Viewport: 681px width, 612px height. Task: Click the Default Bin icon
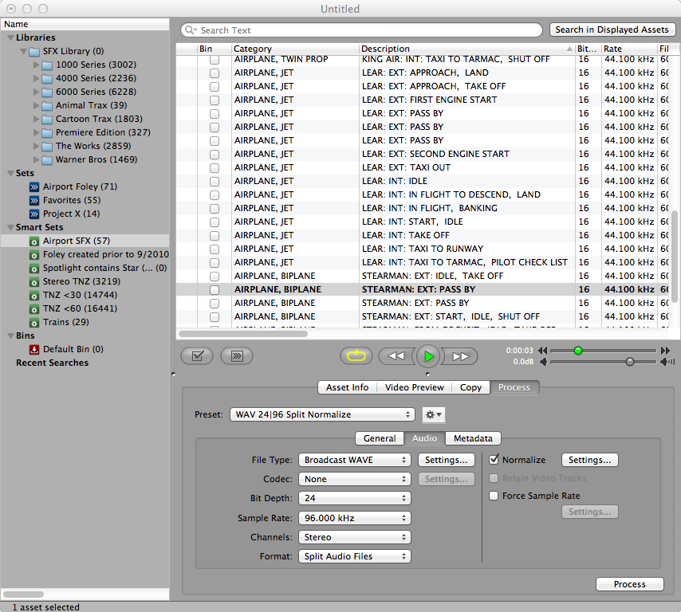point(34,349)
